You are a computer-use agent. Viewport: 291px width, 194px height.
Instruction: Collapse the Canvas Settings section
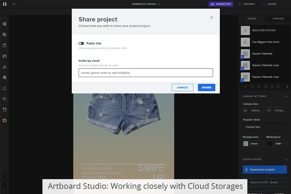click(286, 96)
